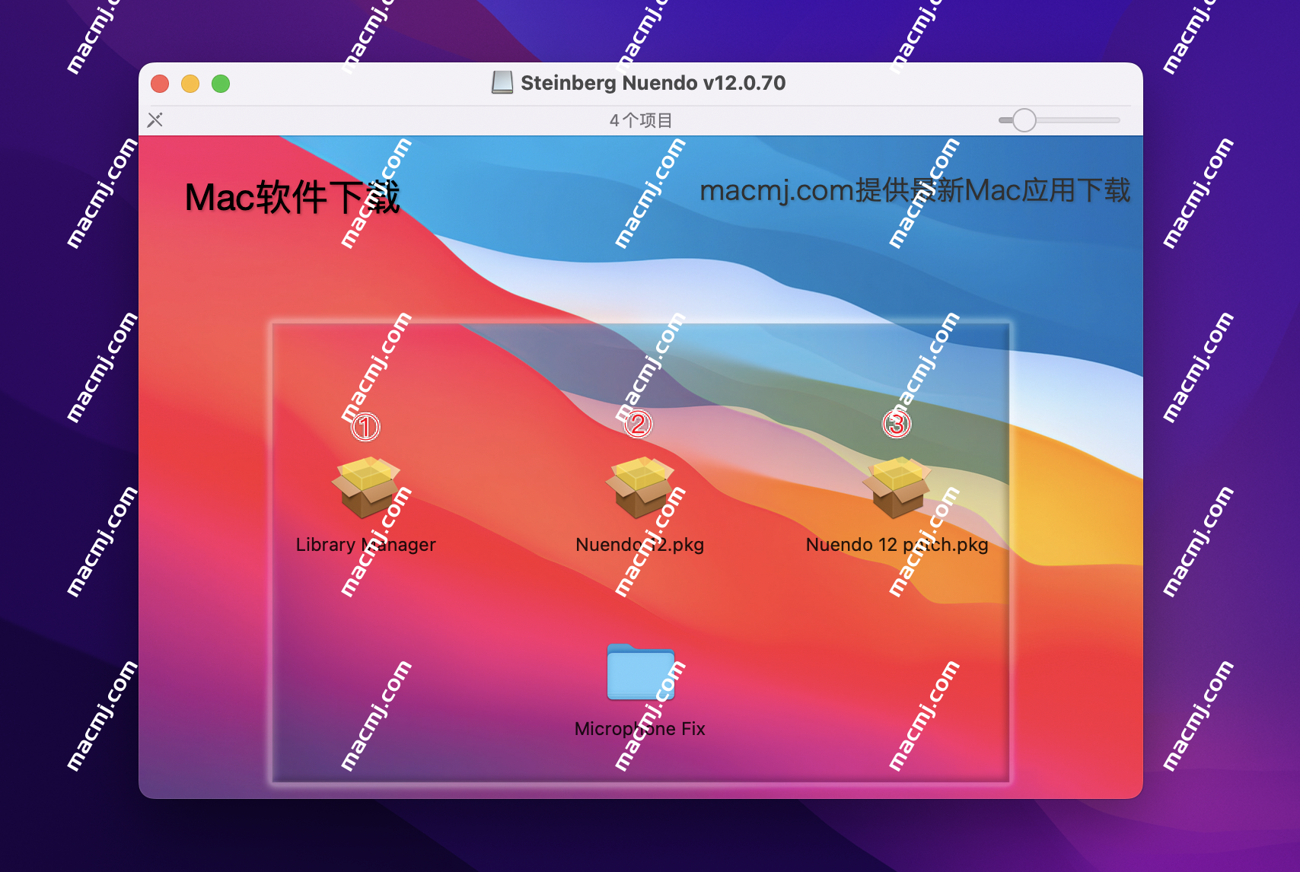Image resolution: width=1300 pixels, height=872 pixels.
Task: Click the Nuendo 12 patch.pkg name label
Action: coord(897,545)
